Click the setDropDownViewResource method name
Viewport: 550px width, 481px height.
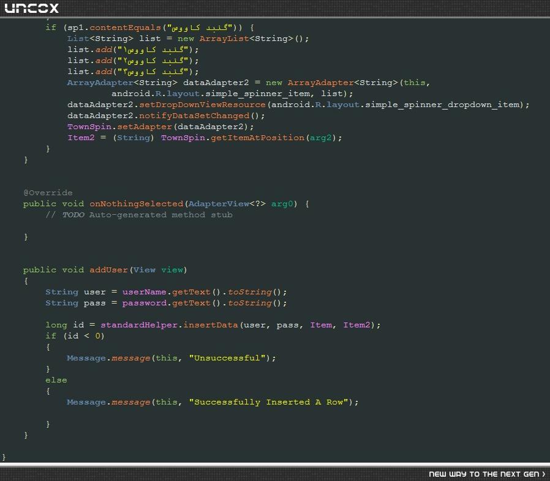click(202, 105)
